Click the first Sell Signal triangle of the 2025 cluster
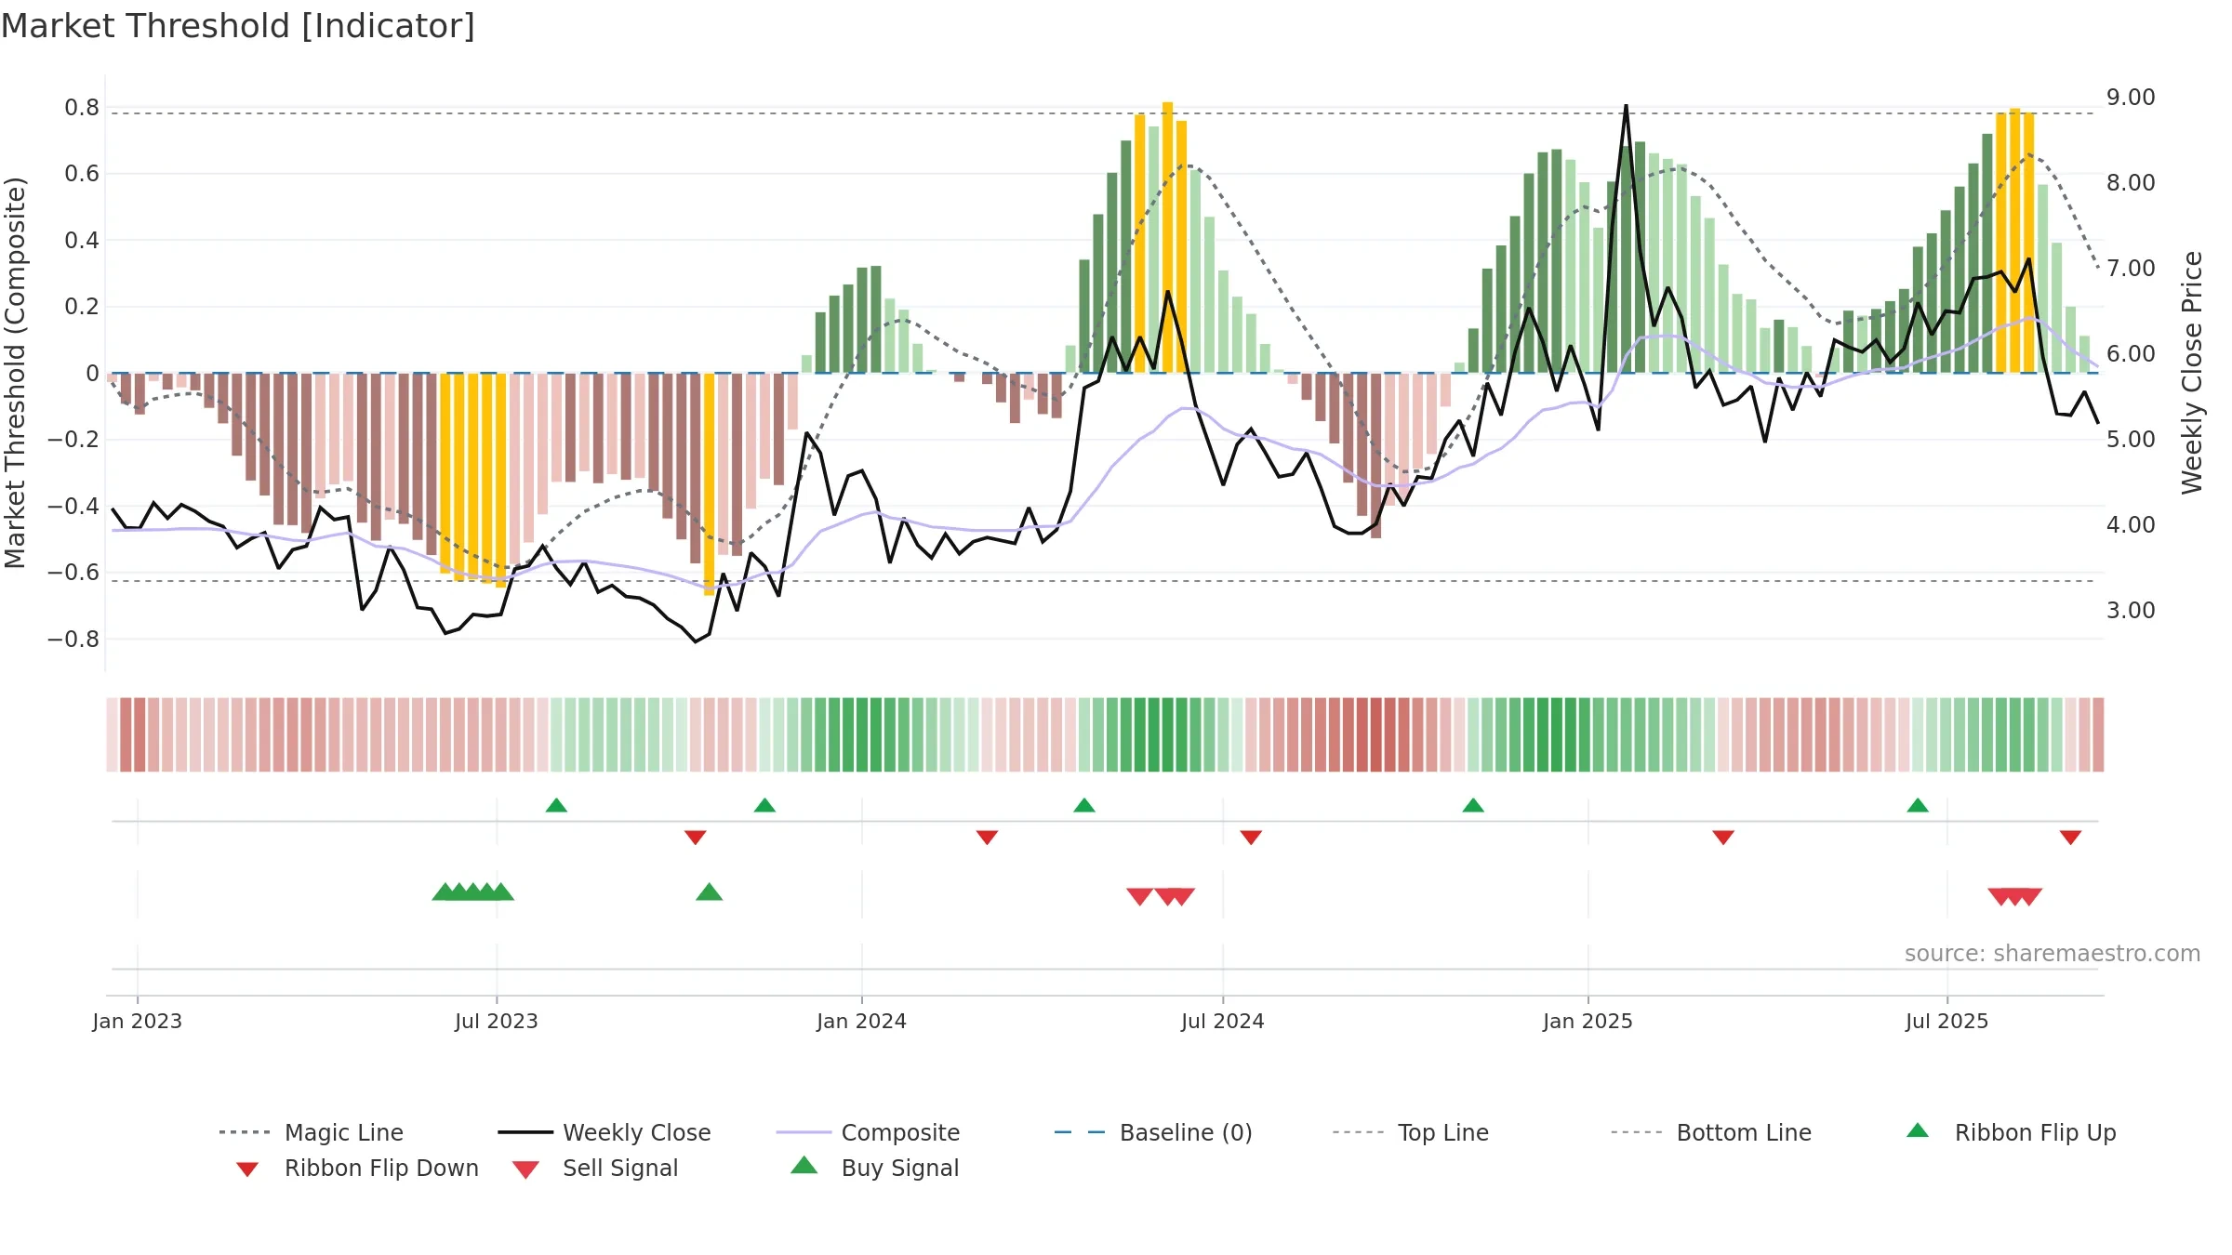This screenshot has height=1255, width=2232. pyautogui.click(x=1999, y=897)
